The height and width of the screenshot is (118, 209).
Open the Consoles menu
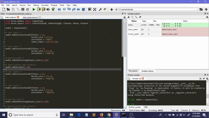[45, 5]
